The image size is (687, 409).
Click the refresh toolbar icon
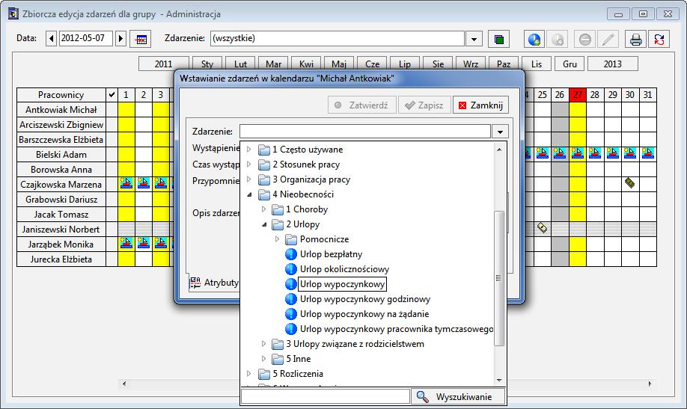[659, 39]
